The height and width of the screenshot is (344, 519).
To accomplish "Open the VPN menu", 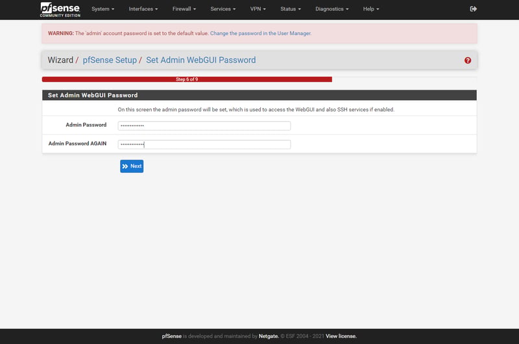I will [258, 9].
